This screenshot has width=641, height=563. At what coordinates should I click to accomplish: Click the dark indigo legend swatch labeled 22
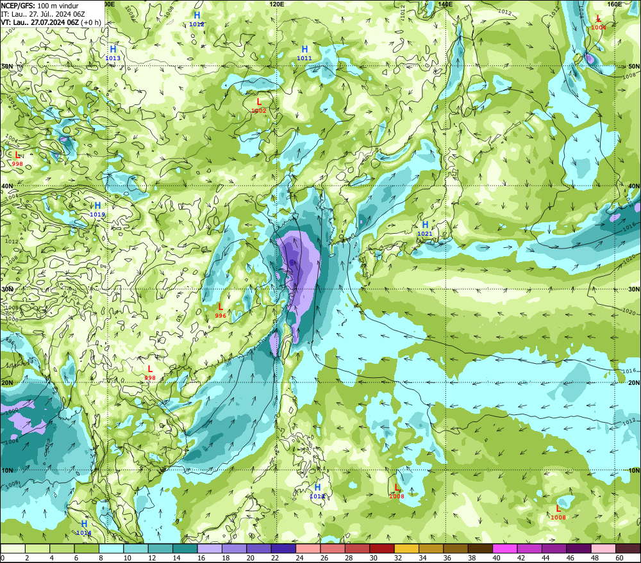point(283,548)
